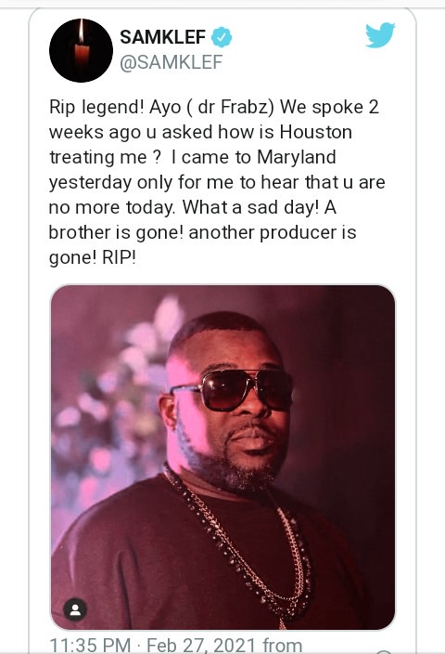The image size is (445, 654).
Task: Click the blue verified badge beside SAMKLEF
Action: 222,37
